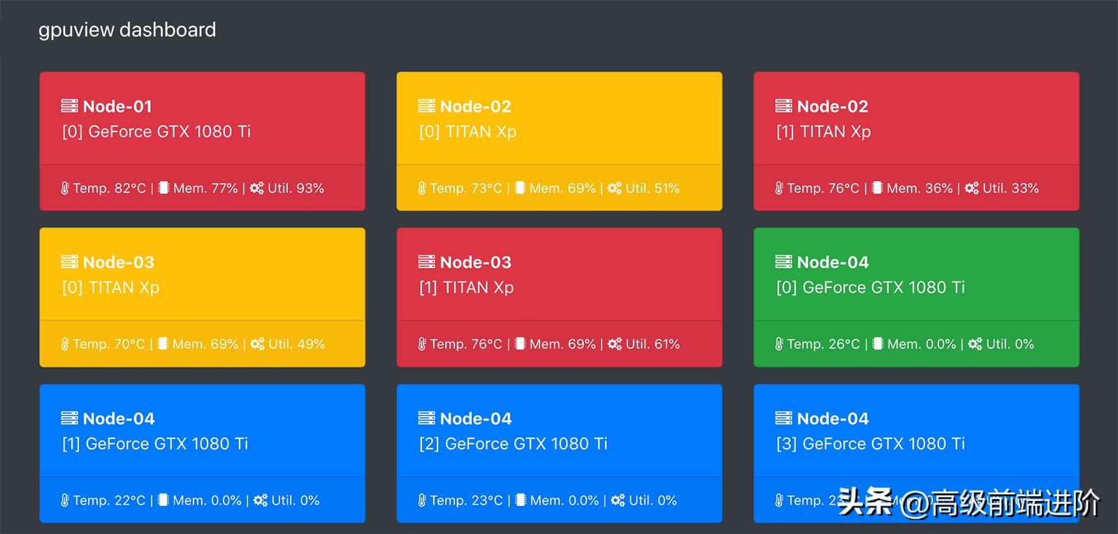
Task: Select "[0] TITAN Xp" under Node-02
Action: [467, 131]
